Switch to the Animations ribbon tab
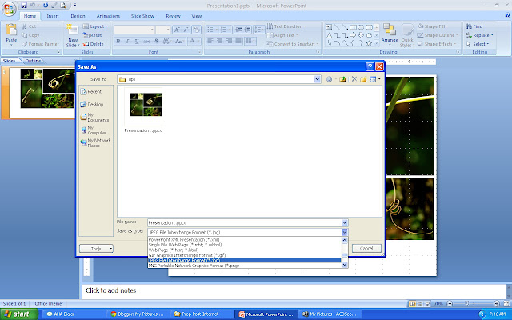Image resolution: width=512 pixels, height=320 pixels. tap(108, 16)
